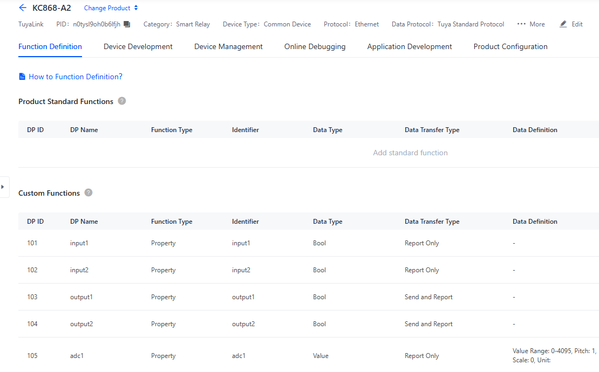This screenshot has width=599, height=372.
Task: Open the How to Function Definition link
Action: coord(76,77)
